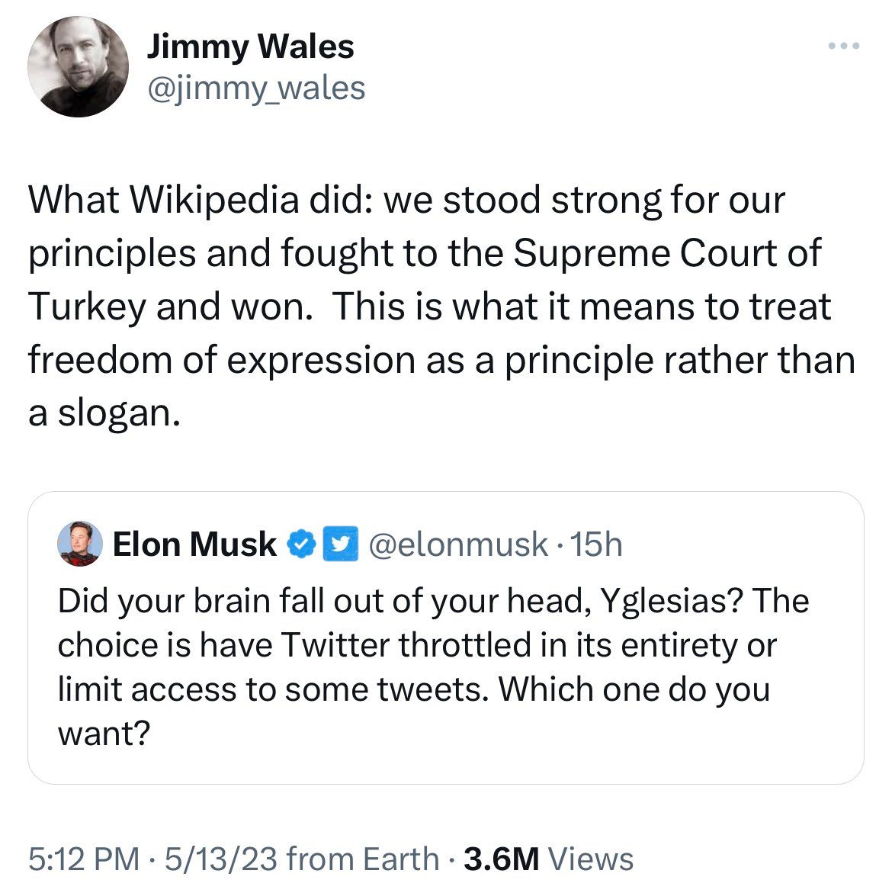Open Jimmy Wales profile picture
This screenshot has height=896, width=892.
[79, 67]
